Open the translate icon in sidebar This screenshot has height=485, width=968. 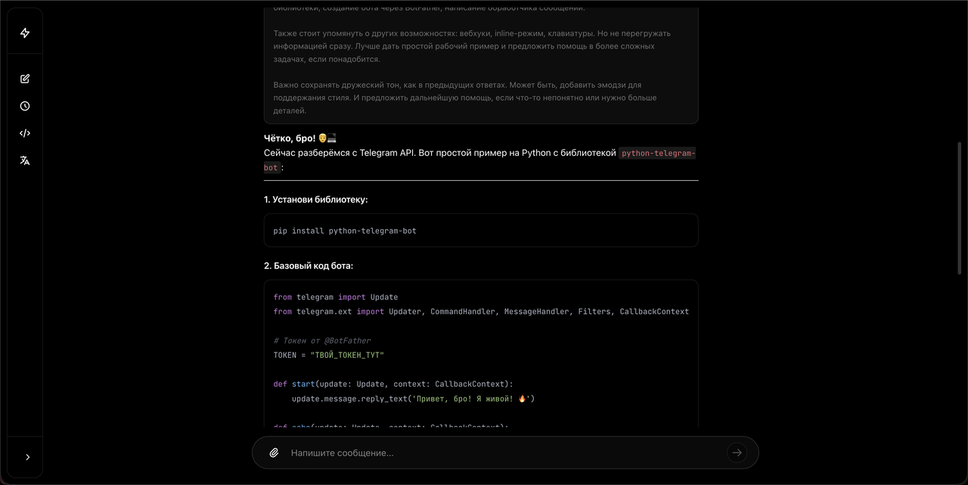[25, 160]
